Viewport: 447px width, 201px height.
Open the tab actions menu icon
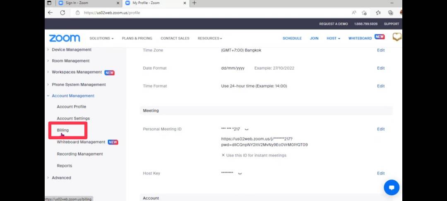click(49, 3)
